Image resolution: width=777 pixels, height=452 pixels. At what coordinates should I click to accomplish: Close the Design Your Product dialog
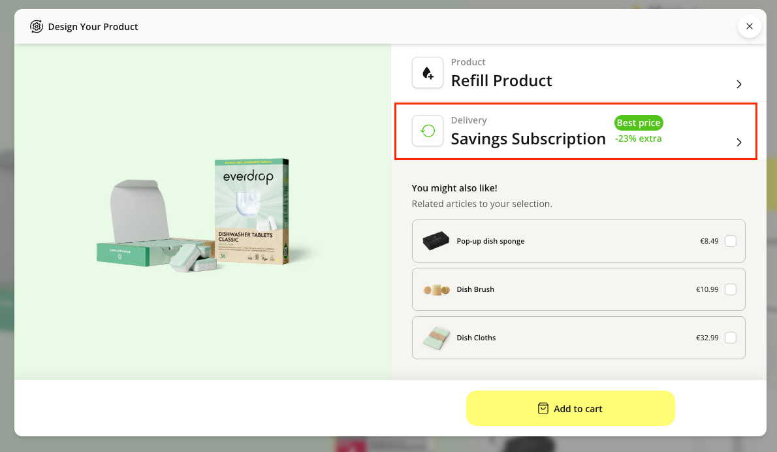coord(749,26)
